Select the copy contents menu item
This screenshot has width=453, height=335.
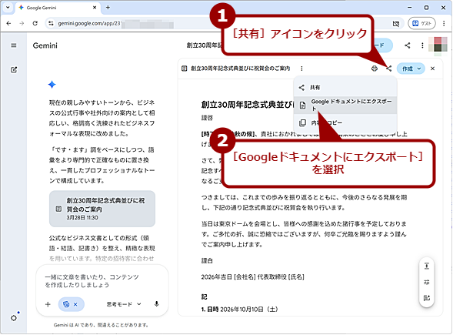345,123
